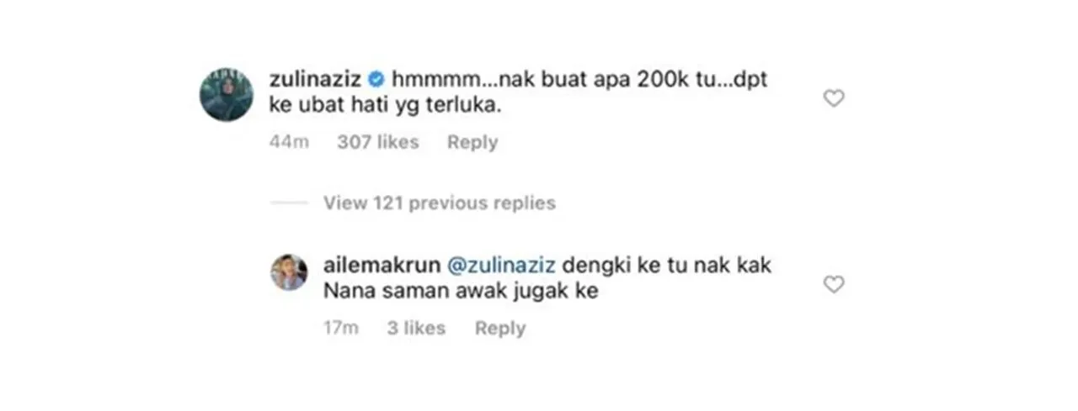Expand View 121 previous replies
Viewport: 1078px width, 411px height.
[439, 203]
